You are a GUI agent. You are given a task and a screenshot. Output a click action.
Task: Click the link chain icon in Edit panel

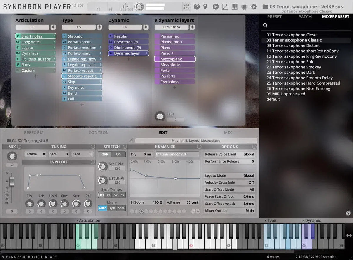pos(131,141)
